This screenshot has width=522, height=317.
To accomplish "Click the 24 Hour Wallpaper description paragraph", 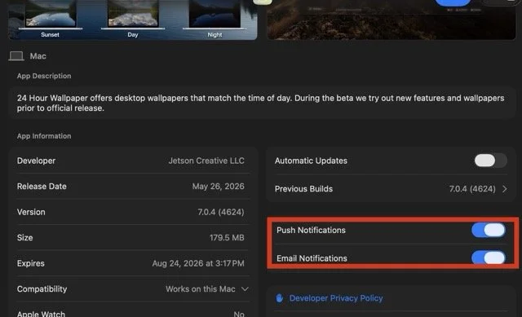I will click(261, 103).
